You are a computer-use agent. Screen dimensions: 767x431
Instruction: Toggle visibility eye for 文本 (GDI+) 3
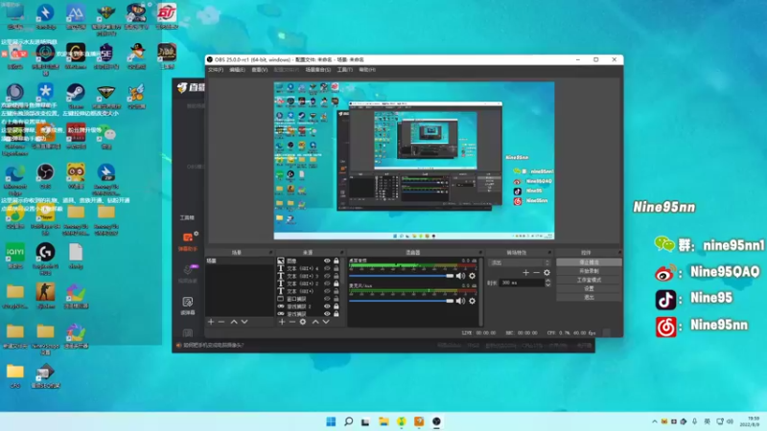click(x=327, y=276)
